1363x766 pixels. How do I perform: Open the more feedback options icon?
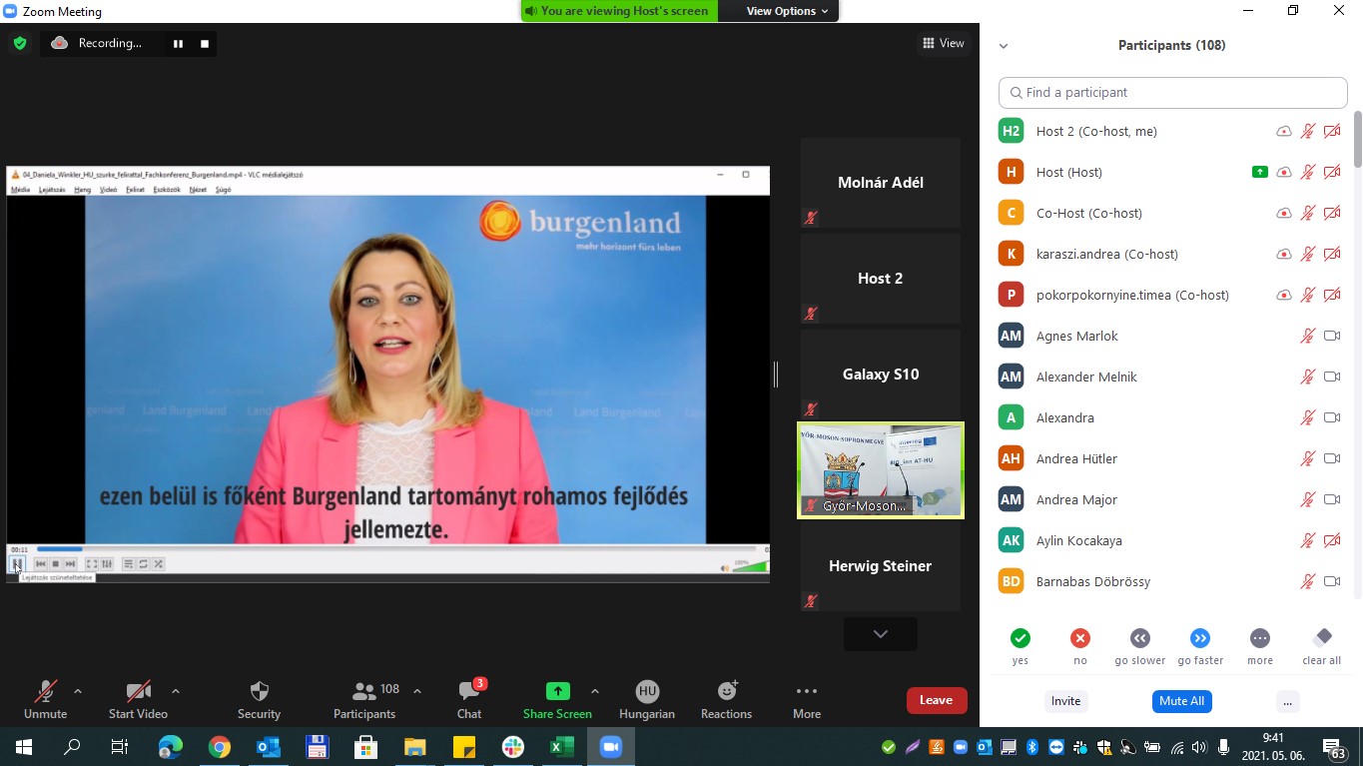[x=1260, y=638]
